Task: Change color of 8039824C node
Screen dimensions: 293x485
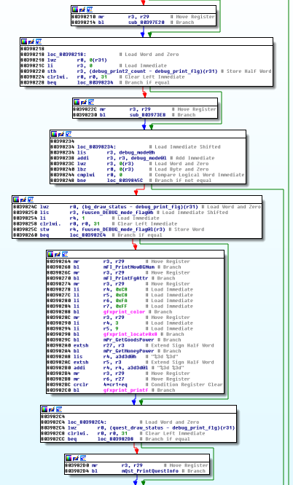Action: tap(16, 200)
